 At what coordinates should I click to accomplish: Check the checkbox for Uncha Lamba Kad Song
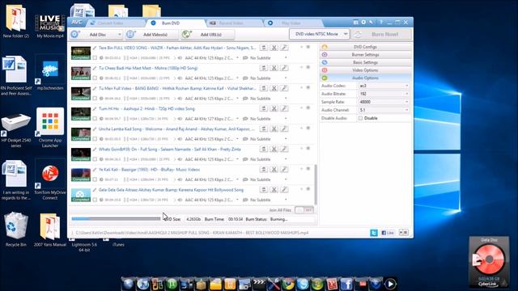(95, 139)
